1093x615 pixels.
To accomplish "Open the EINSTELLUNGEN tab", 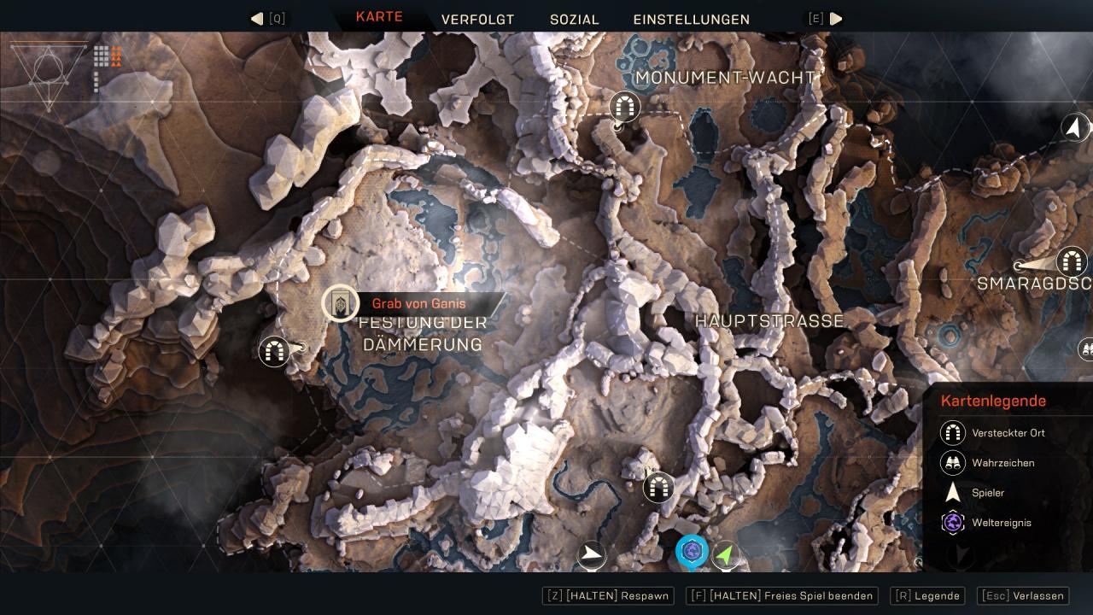I will tap(691, 19).
